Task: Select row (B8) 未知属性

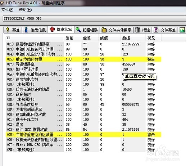Action: pos(83,84)
